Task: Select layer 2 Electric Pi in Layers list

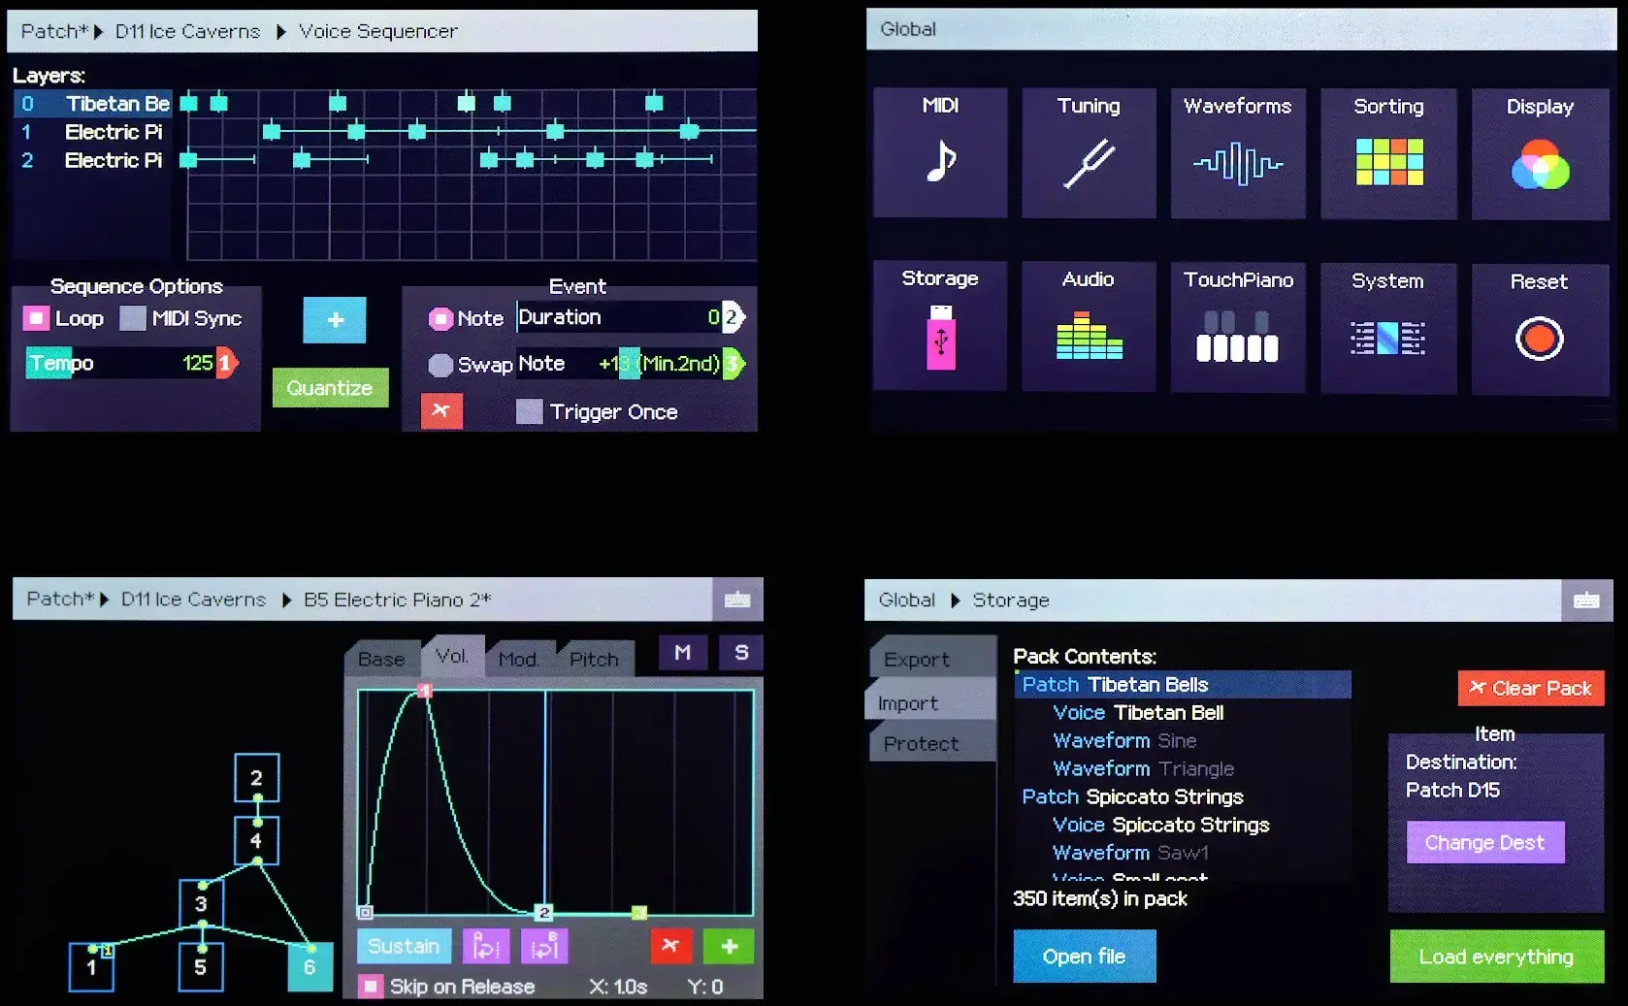Action: coord(93,160)
